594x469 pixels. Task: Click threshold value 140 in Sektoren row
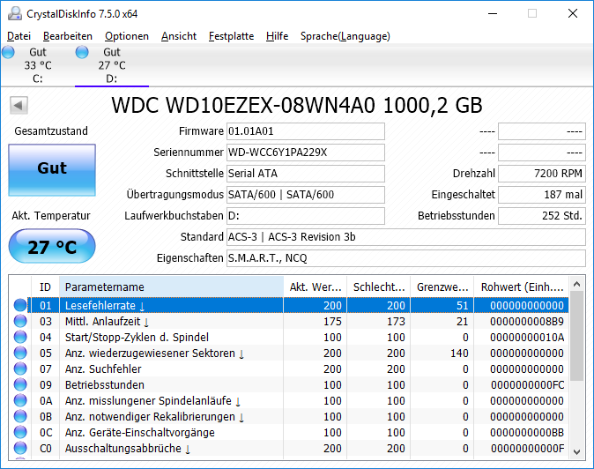[x=459, y=354]
